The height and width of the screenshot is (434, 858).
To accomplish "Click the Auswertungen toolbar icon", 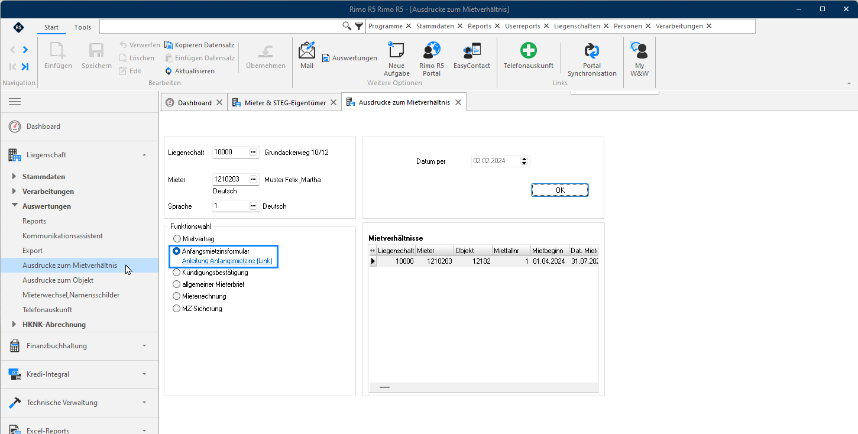I will click(x=349, y=58).
